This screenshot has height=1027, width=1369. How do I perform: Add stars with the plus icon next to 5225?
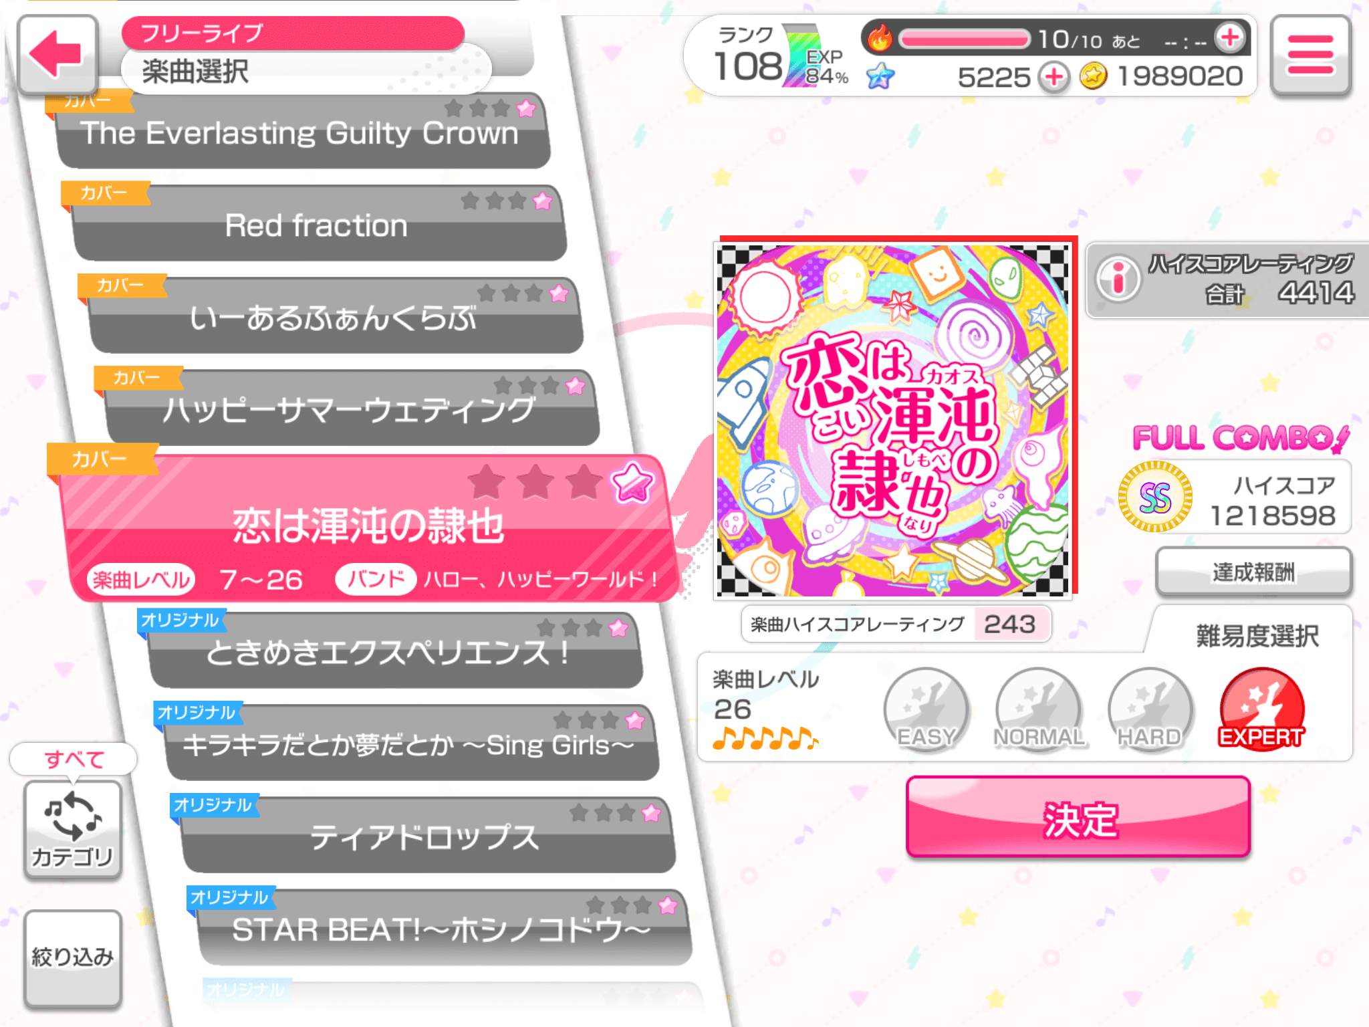point(1054,78)
